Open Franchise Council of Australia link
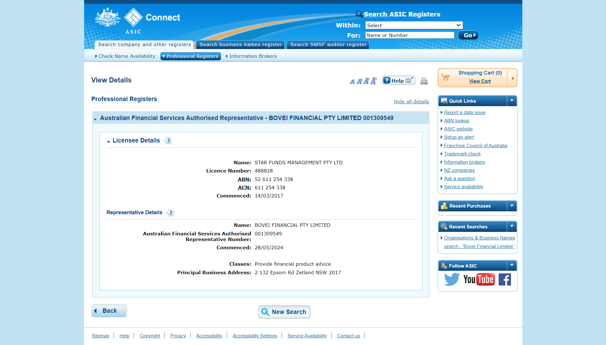 [476, 146]
